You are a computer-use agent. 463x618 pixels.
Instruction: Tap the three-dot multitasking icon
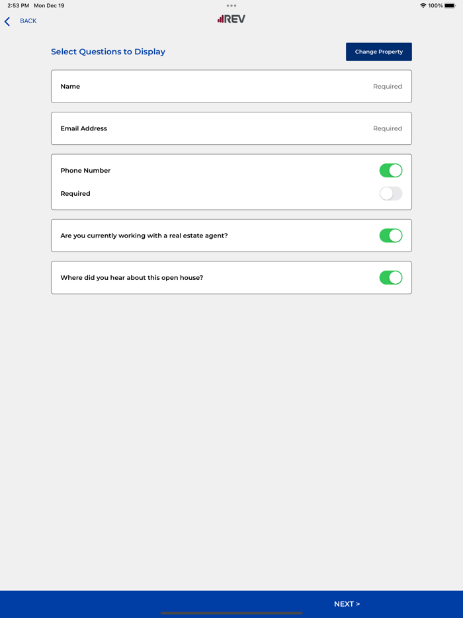pyautogui.click(x=232, y=5)
